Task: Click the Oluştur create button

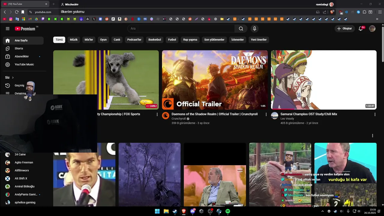Action: click(345, 28)
